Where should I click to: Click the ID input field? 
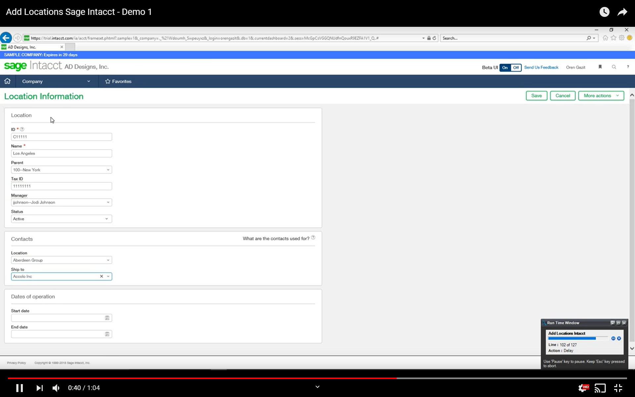pyautogui.click(x=62, y=137)
